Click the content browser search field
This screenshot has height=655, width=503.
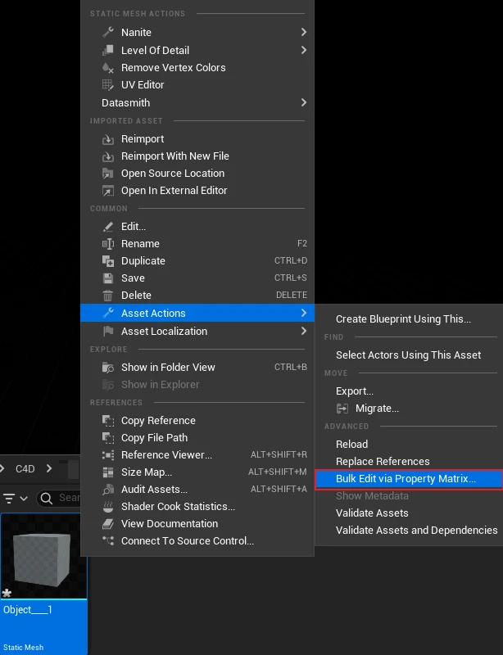point(67,498)
